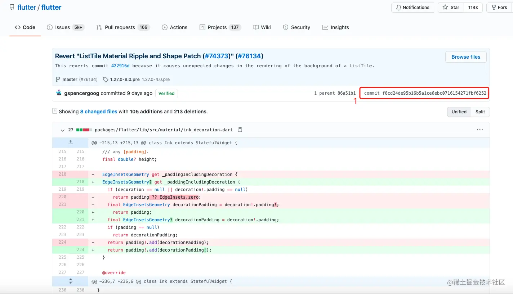Click the 137 projects count badge
The height and width of the screenshot is (294, 513).
click(235, 27)
